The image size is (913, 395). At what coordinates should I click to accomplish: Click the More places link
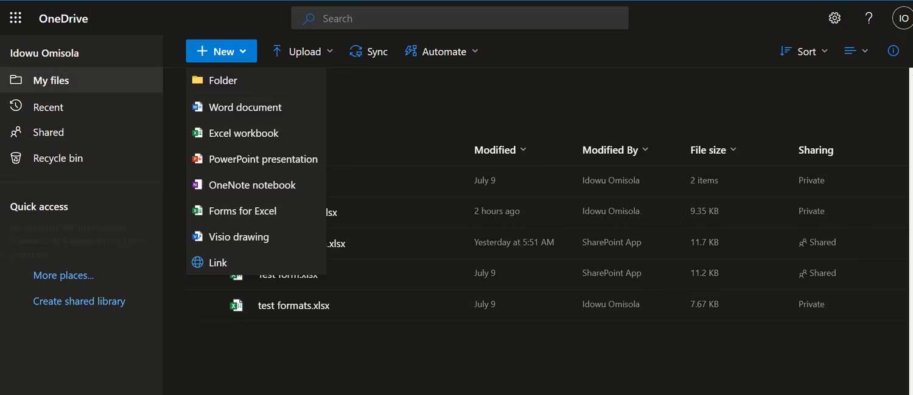[63, 275]
